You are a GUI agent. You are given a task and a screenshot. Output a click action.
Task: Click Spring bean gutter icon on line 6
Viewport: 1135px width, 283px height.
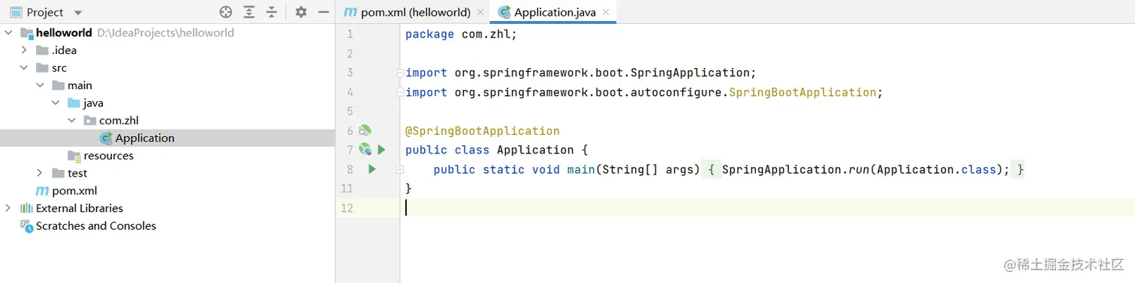pos(366,130)
